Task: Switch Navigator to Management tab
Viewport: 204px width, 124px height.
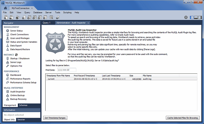Action: tap(10, 105)
